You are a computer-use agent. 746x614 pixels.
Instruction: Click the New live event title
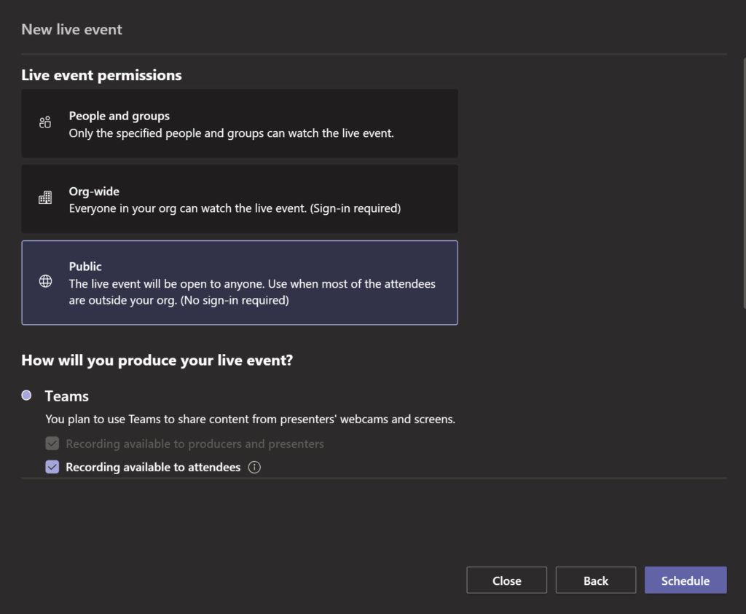tap(71, 29)
